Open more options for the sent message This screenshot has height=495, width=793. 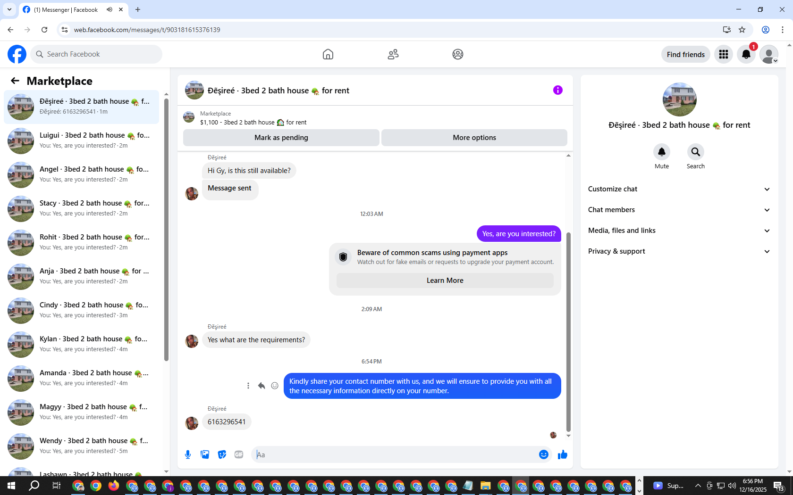[x=248, y=386]
